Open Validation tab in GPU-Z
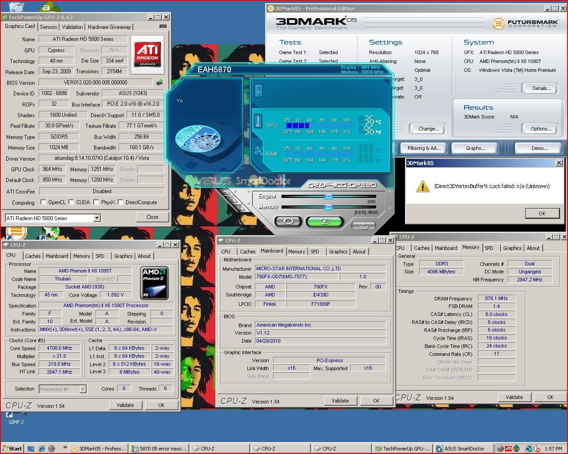Screen dimensions: 568x454 coord(72,27)
